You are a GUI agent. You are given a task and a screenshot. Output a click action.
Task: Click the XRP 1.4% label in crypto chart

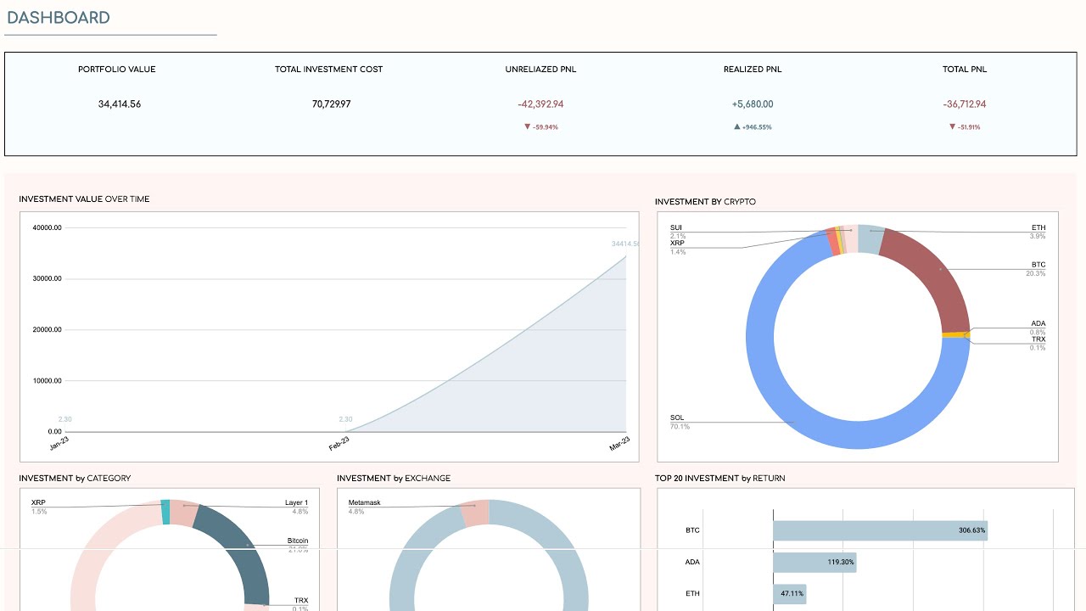coord(678,247)
